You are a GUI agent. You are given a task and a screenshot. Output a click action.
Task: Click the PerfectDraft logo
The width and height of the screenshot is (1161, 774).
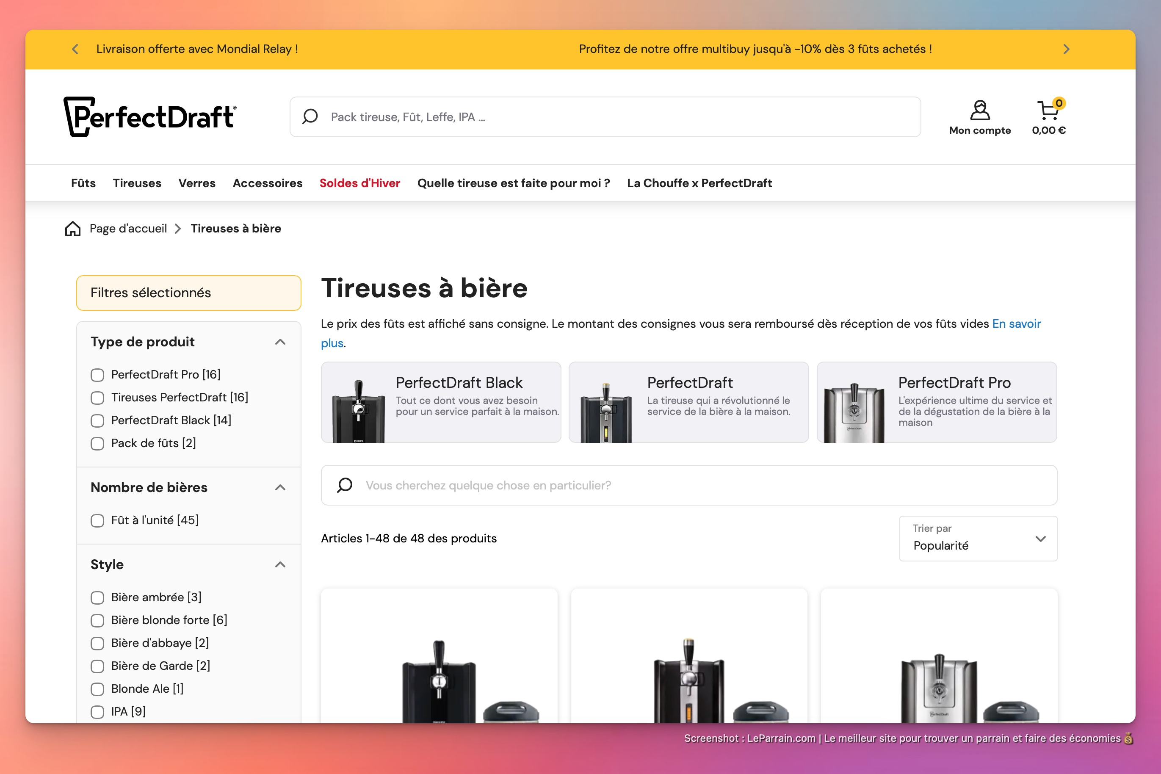149,116
